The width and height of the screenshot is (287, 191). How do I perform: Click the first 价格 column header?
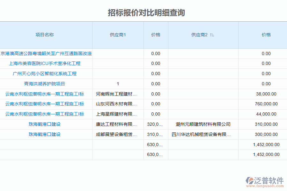[156, 35]
